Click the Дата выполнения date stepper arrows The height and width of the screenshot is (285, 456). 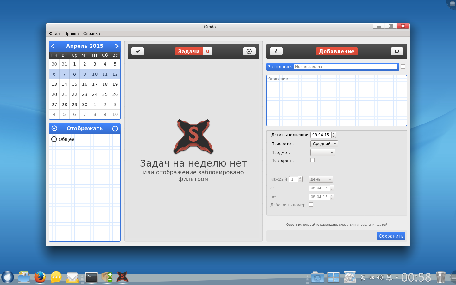(333, 135)
